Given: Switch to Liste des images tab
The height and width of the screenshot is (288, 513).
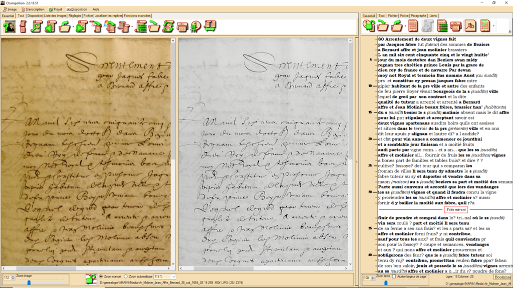Looking at the screenshot, I should tap(55, 15).
